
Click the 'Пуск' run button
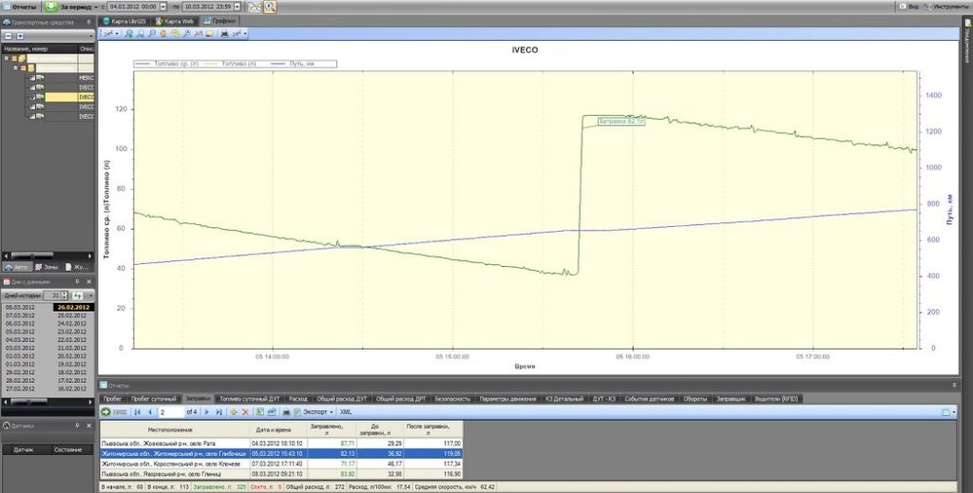pos(115,411)
